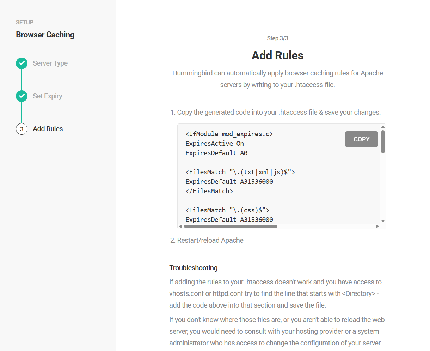Click the FilesMatch txt|xml|js code line
This screenshot has height=351, width=430.
tap(240, 172)
